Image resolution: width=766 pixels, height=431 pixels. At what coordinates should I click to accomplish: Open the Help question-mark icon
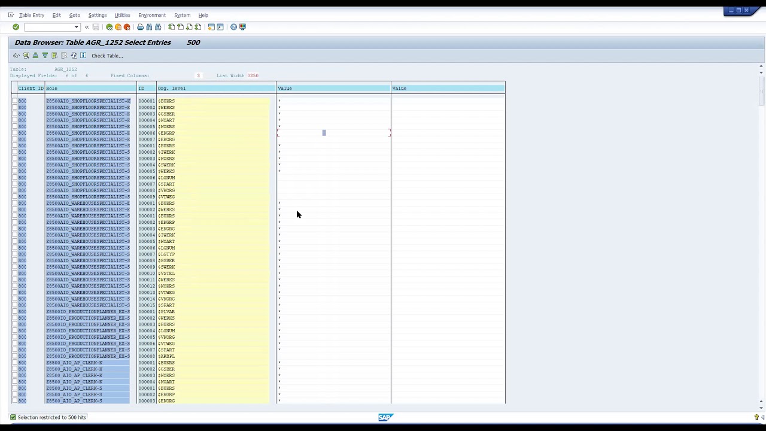pyautogui.click(x=233, y=27)
